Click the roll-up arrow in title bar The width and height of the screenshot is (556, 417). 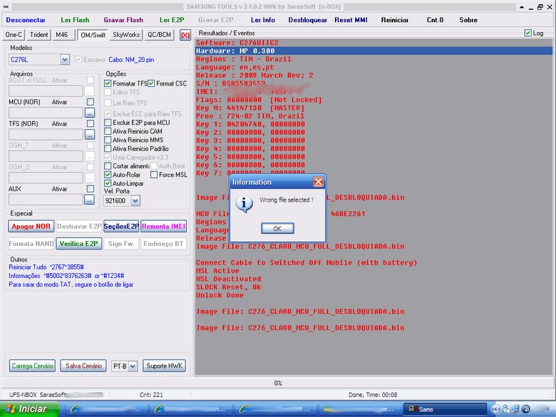pyautogui.click(x=522, y=7)
